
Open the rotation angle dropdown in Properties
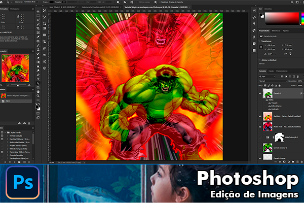tap(275, 54)
